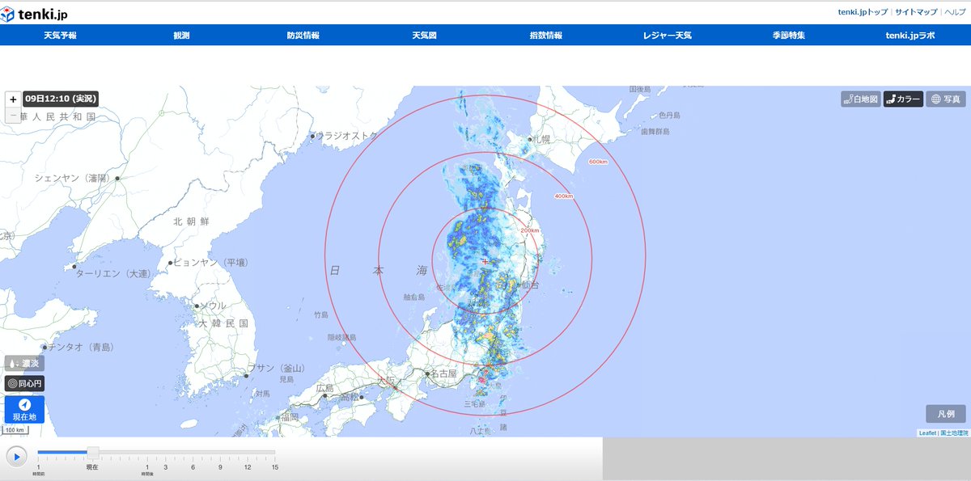Switch map style to 白地図
Viewport: 971px width, 481px height.
[860, 99]
